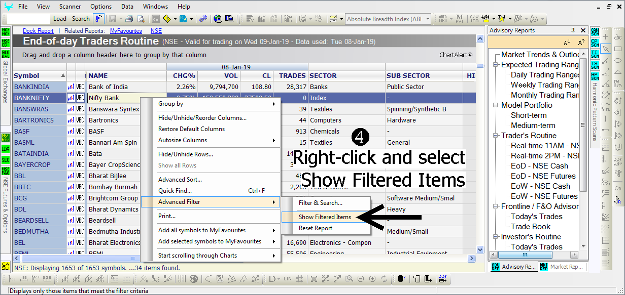Click the M PVT toolbar icon

459,19
